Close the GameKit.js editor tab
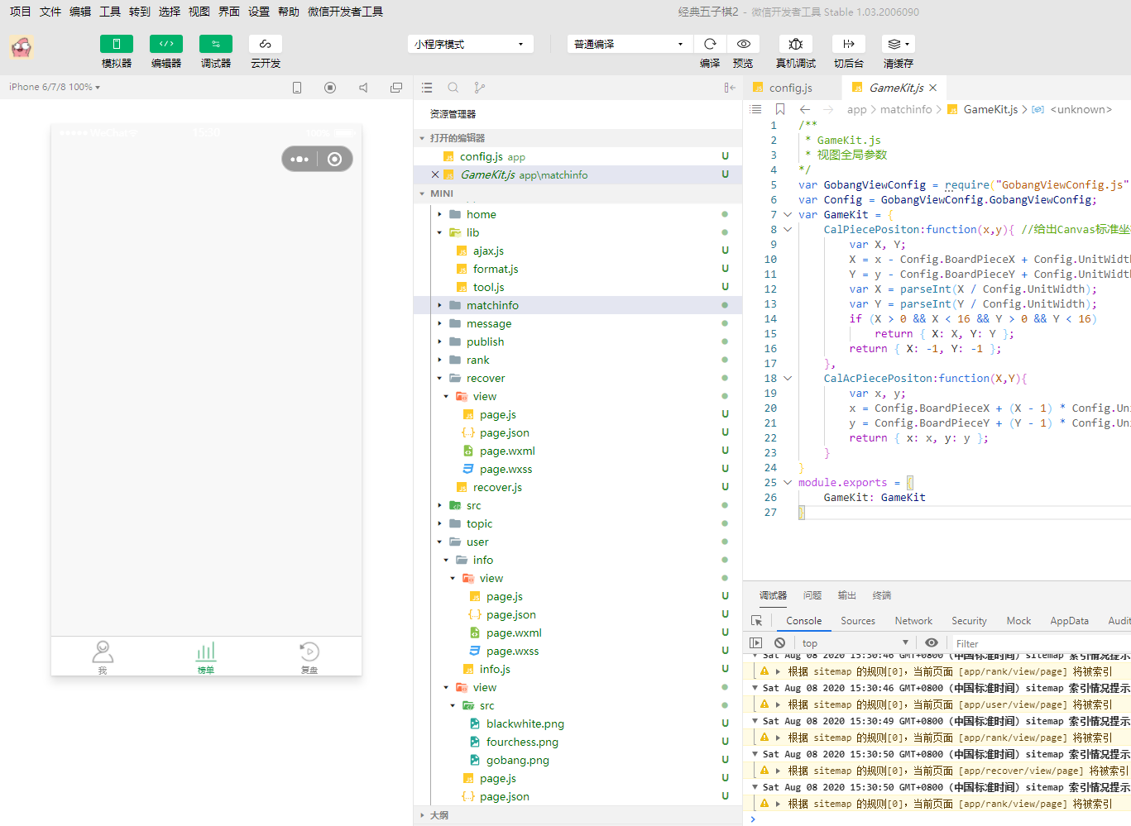This screenshot has width=1131, height=826. pyautogui.click(x=933, y=88)
